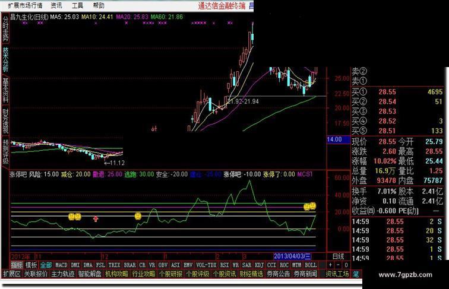This screenshot has width=449, height=289.
Task: Open the 资讯工场 tab
Action: pos(337,274)
